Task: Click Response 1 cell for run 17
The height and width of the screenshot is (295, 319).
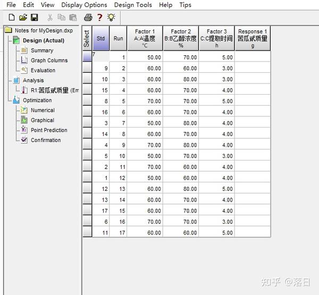Action: (253, 232)
